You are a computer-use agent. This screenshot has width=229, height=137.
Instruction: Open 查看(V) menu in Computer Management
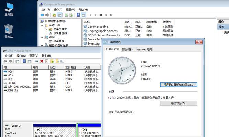(70, 10)
